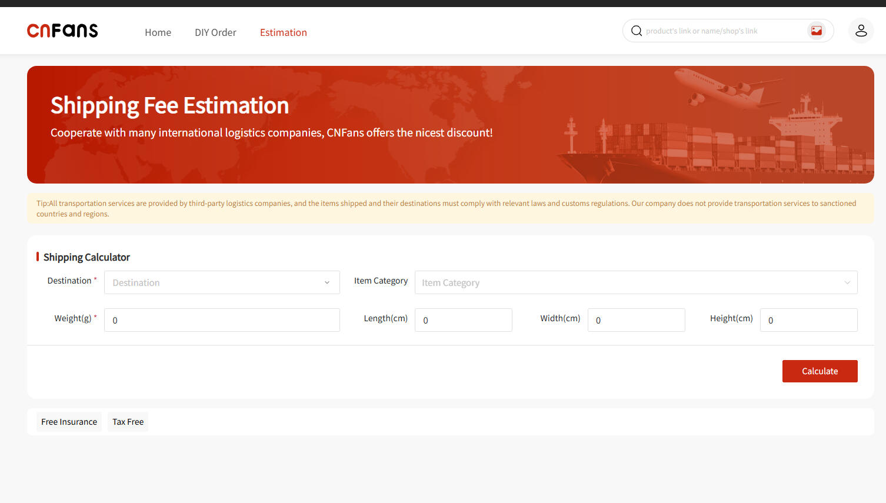Select the Free Insurance tag
This screenshot has width=886, height=503.
pos(69,422)
